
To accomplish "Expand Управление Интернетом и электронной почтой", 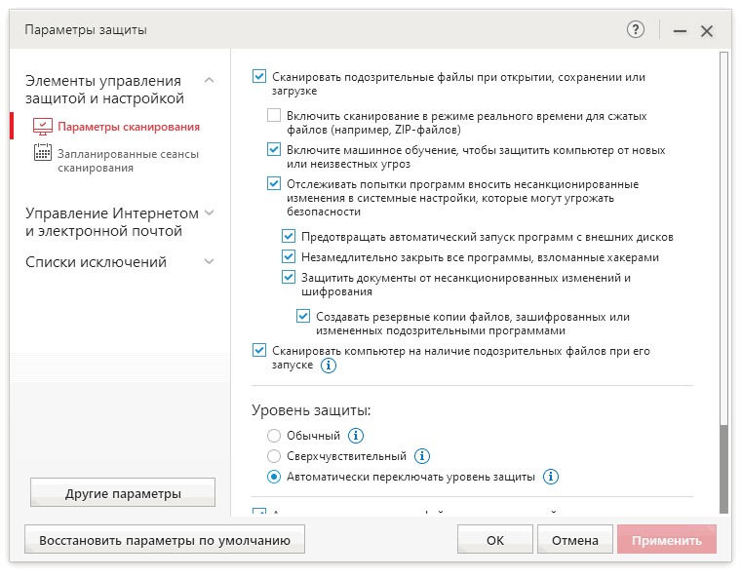I will tap(209, 212).
